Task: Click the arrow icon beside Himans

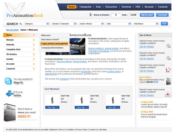Action: (x=34, y=40)
